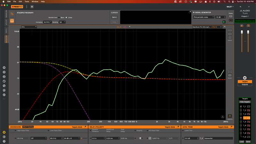Click the HP/LP Tracking button
This screenshot has height=144, width=256.
28,127
